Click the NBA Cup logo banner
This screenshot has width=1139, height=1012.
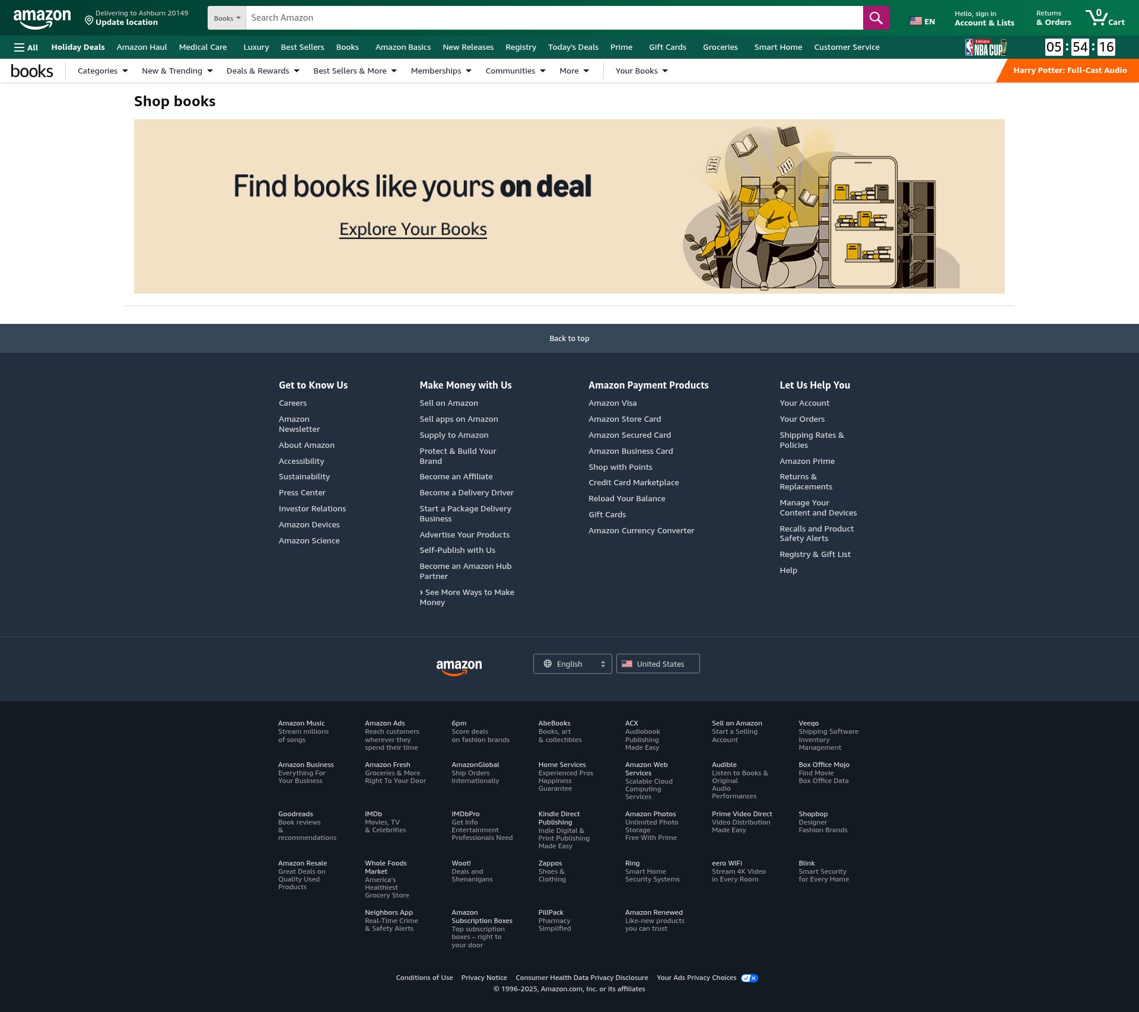[985, 47]
